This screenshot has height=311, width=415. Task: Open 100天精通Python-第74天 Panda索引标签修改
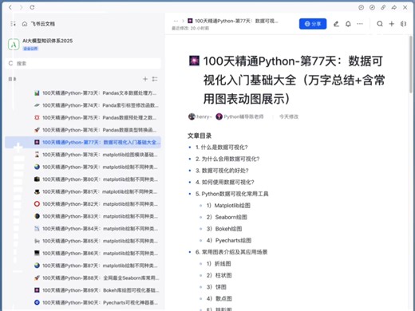[x=83, y=105]
